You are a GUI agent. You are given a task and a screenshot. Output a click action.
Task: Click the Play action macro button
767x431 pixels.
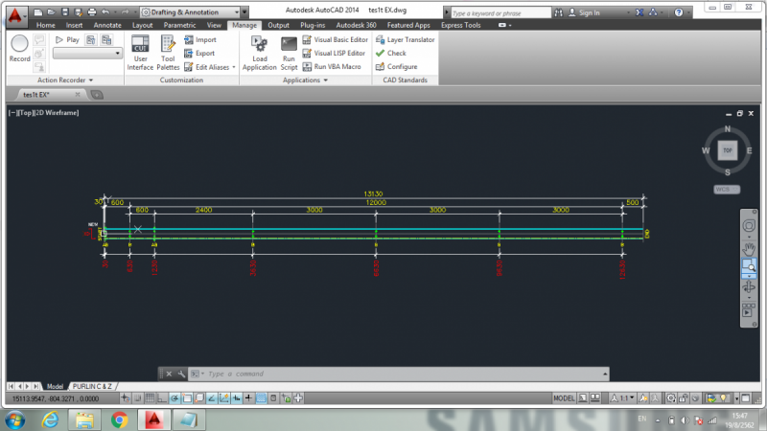point(67,39)
